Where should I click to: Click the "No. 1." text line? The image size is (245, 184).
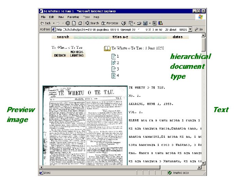tap(134, 96)
